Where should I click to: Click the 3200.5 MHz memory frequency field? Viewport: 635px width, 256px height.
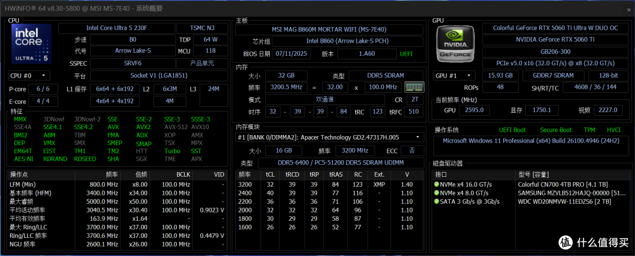286,87
